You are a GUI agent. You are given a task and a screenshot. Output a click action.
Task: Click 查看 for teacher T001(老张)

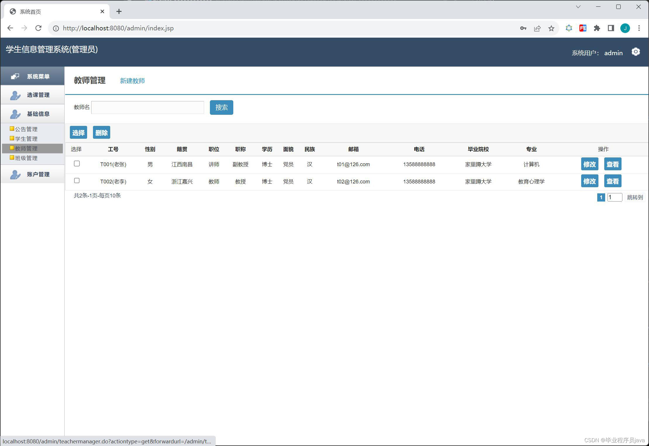coord(612,164)
